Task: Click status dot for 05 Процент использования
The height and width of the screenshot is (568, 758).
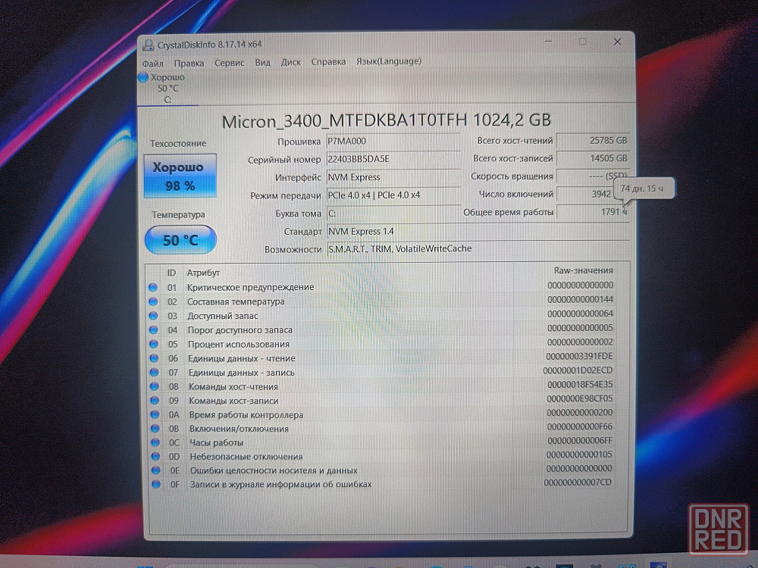Action: pos(154,344)
